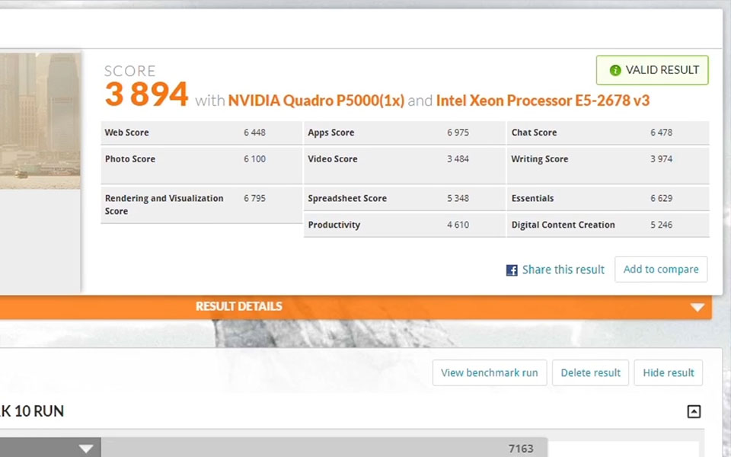
Task: Select the Productivity value 4 610
Action: pyautogui.click(x=458, y=225)
